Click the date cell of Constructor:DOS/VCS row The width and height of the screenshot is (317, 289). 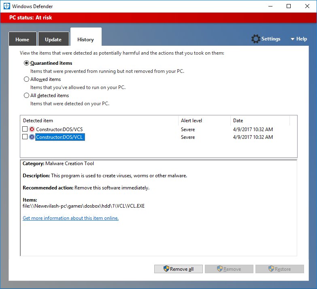(x=253, y=130)
